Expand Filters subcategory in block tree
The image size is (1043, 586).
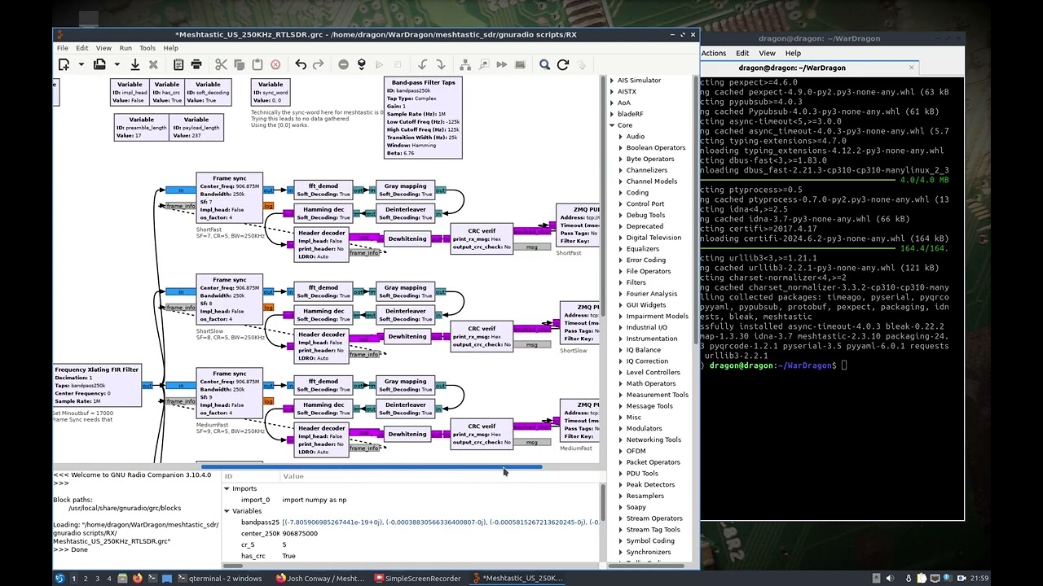tap(621, 282)
